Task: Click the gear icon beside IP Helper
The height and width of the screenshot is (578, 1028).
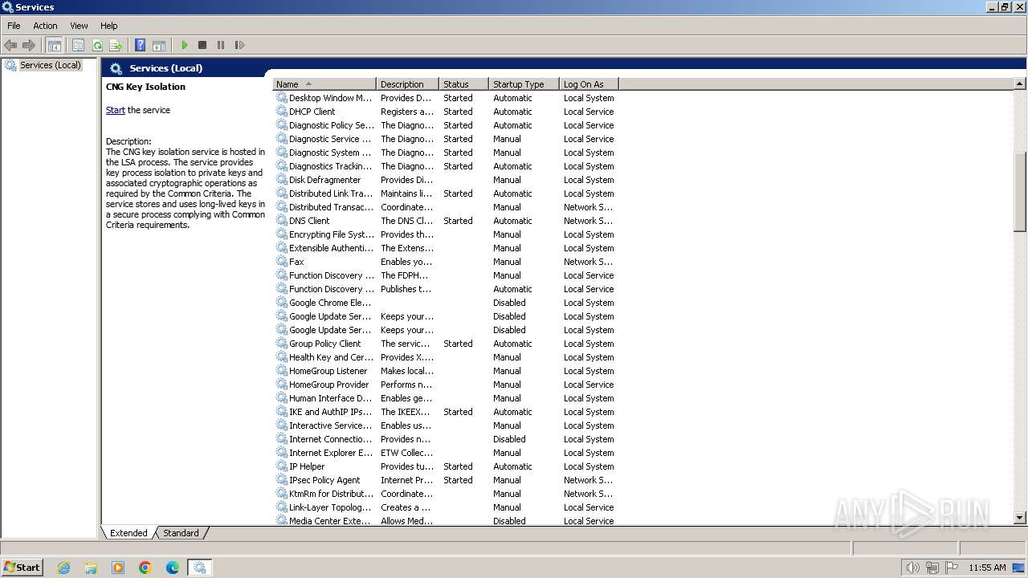Action: pyautogui.click(x=282, y=466)
